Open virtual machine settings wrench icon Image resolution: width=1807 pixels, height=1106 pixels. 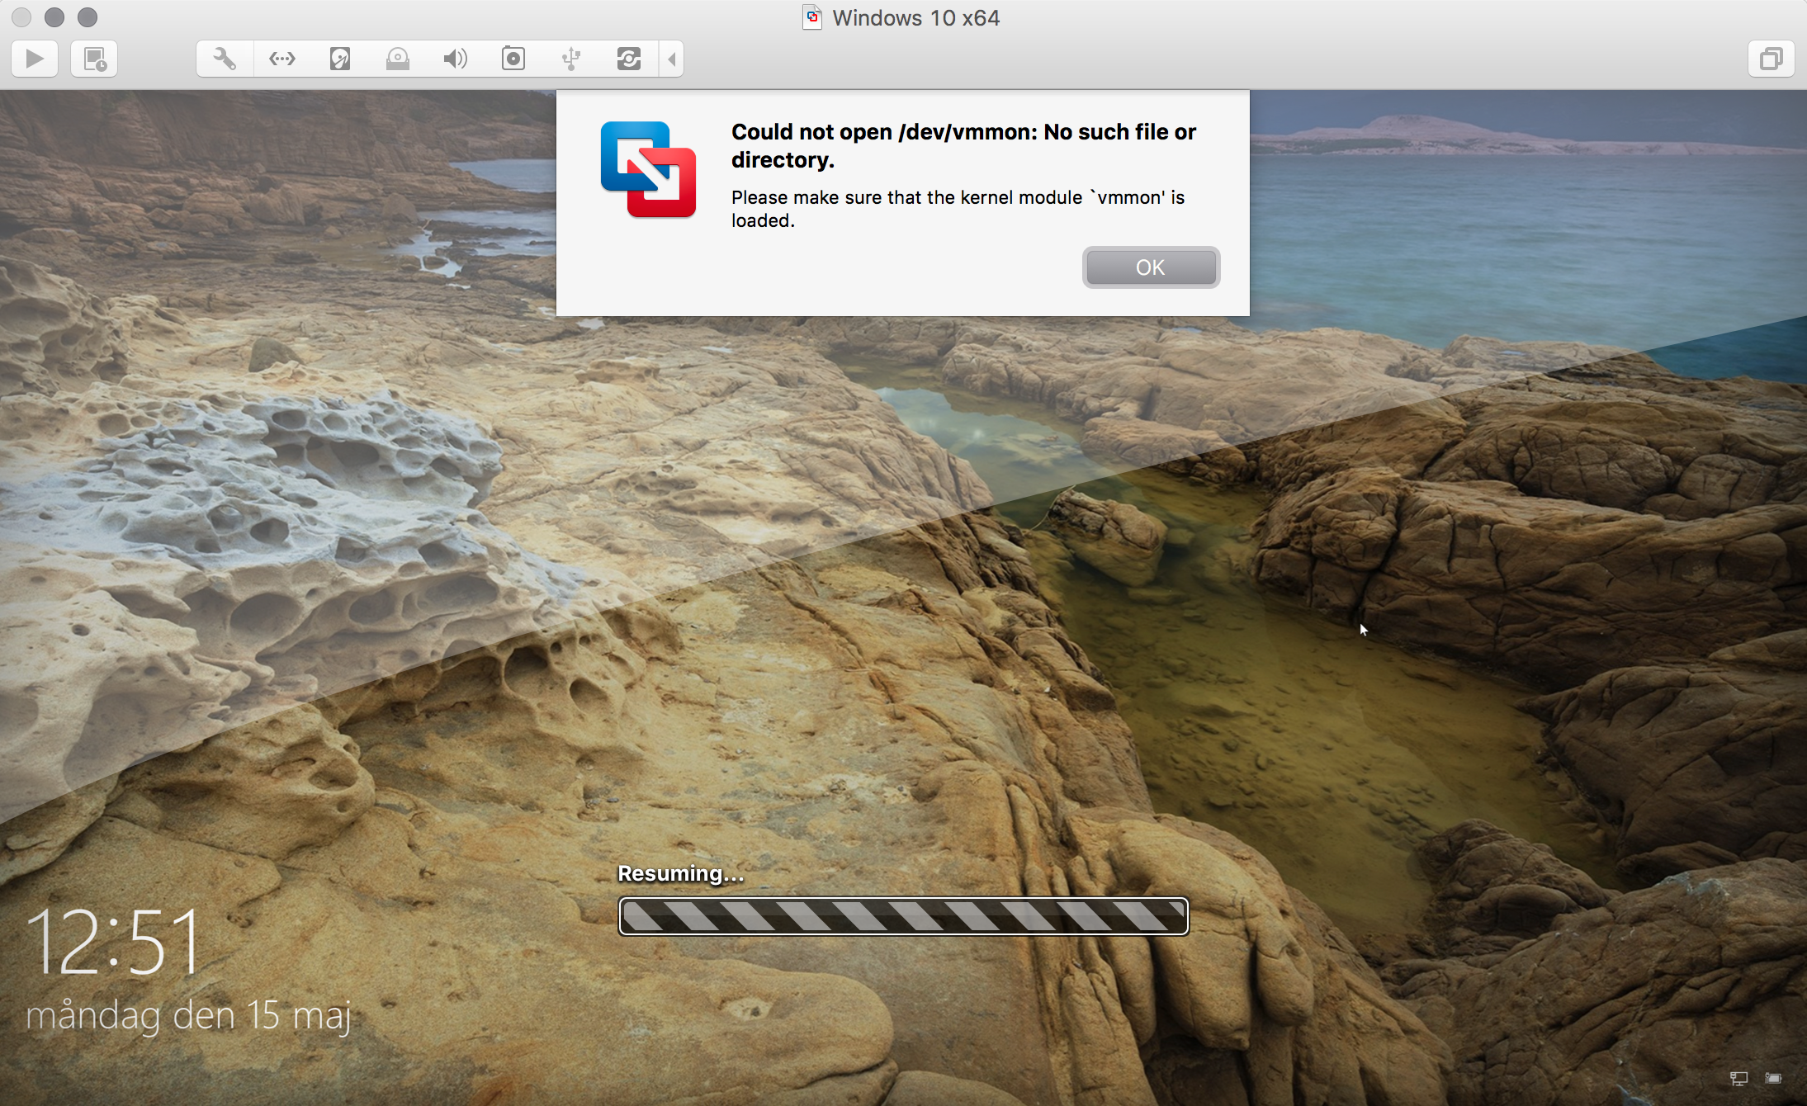click(225, 59)
